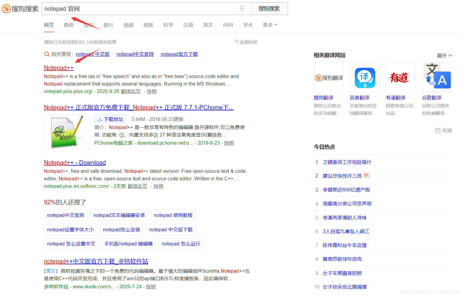Switch to the 网页 tab
Image resolution: width=462 pixels, height=297 pixels.
(49, 25)
